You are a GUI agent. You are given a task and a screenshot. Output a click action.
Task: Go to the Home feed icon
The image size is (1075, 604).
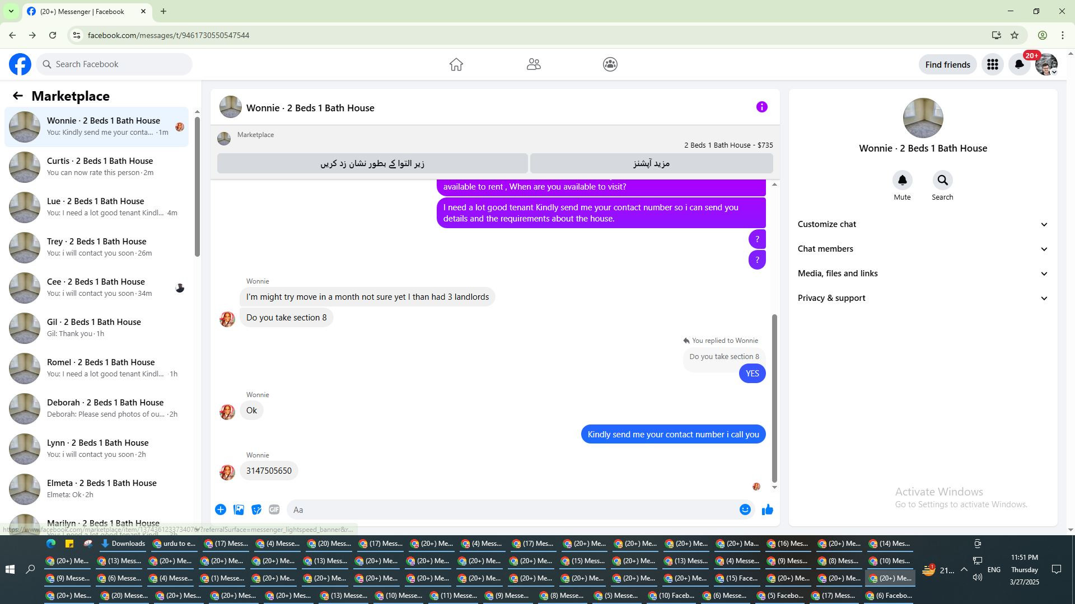(x=456, y=64)
